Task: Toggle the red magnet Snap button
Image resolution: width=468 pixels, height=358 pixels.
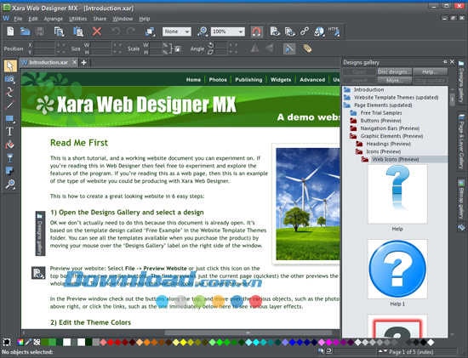Action: (x=257, y=31)
